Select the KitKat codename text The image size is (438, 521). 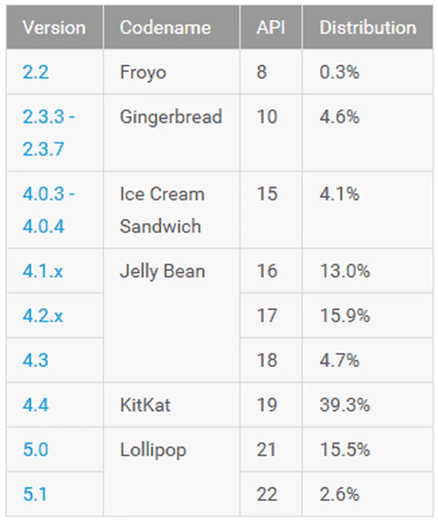pyautogui.click(x=145, y=405)
